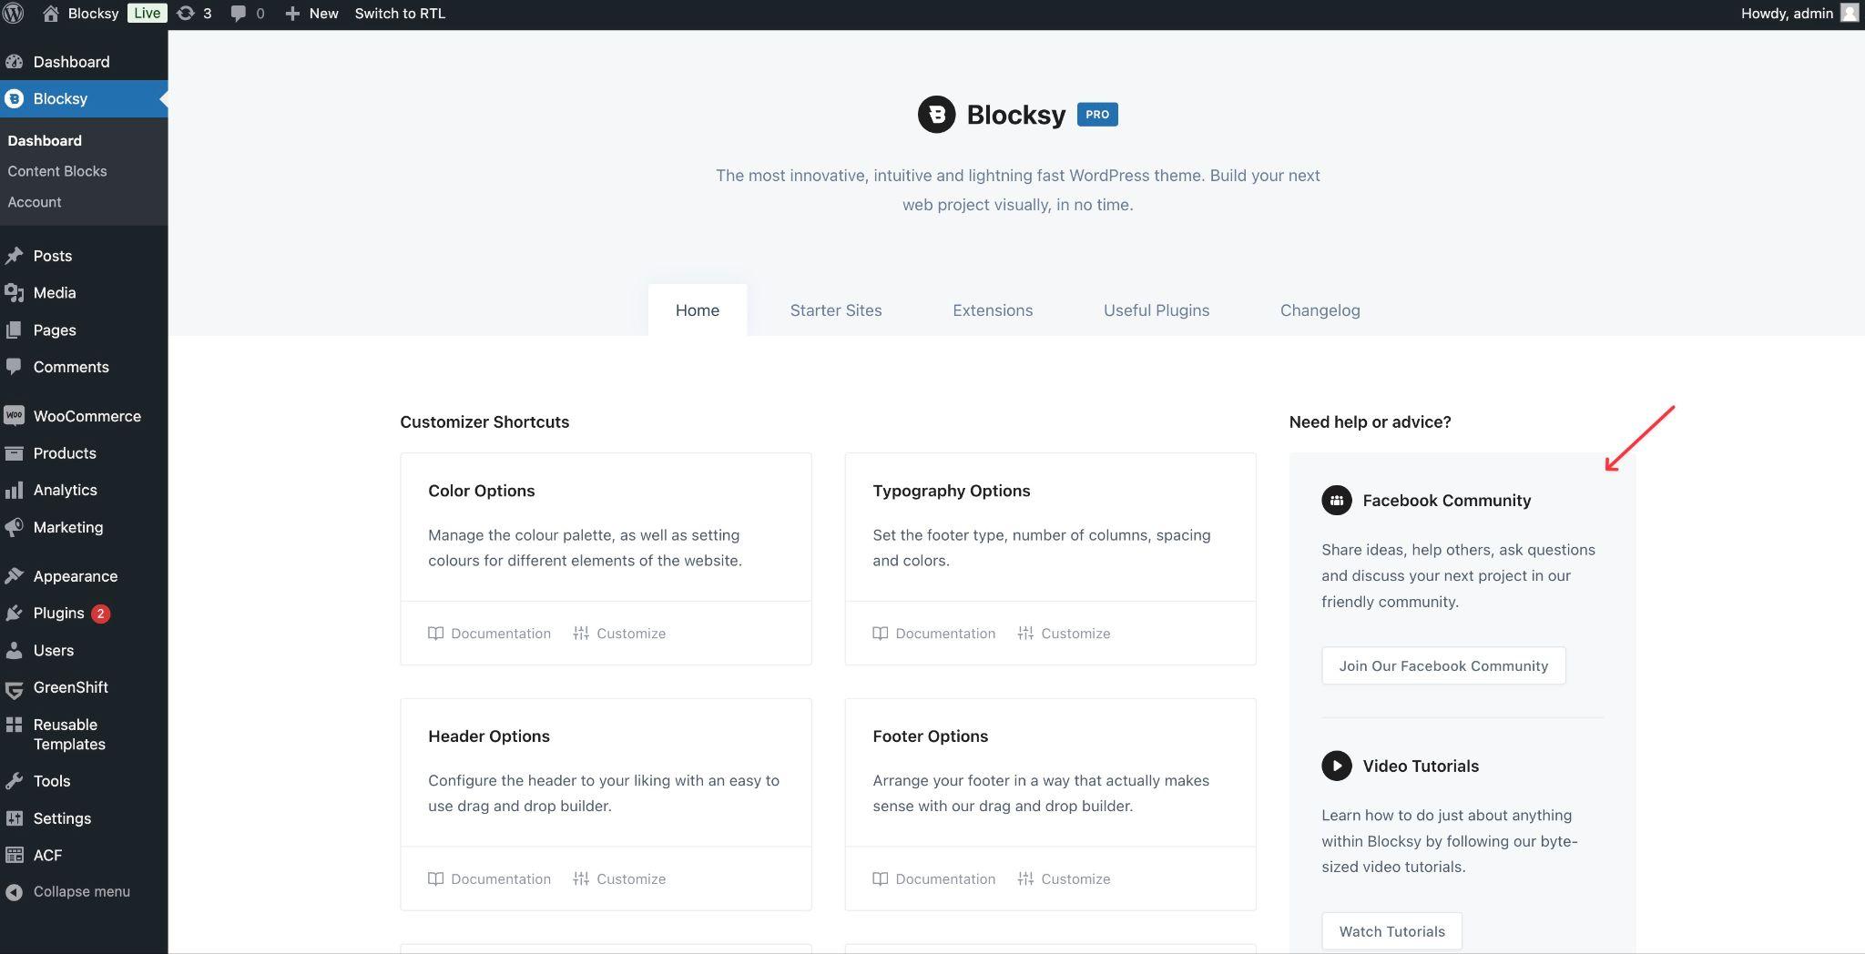Click the PRO badge beside Blocksy title

(1097, 115)
